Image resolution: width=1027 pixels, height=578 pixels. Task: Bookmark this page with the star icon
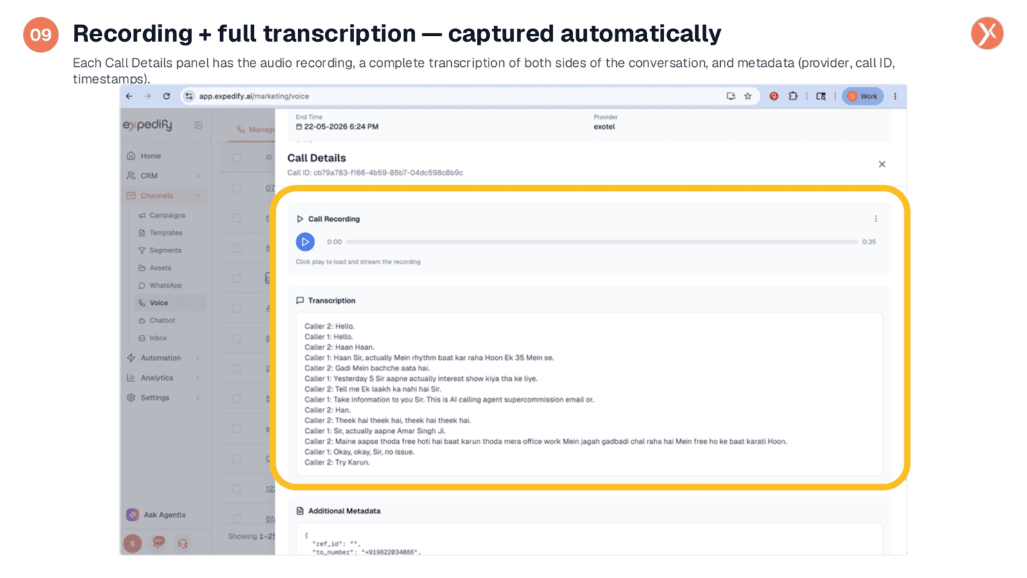(748, 96)
